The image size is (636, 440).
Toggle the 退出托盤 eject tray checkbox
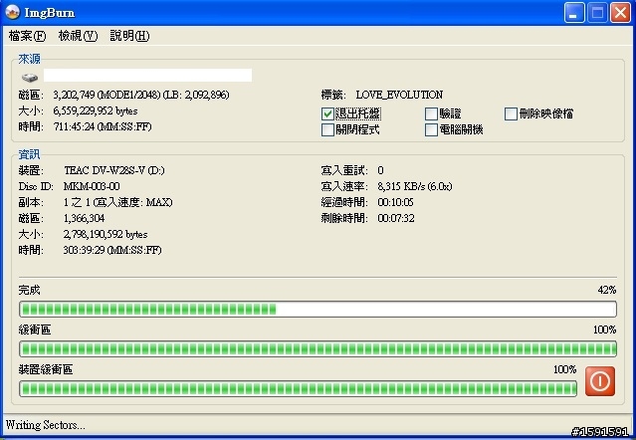(x=327, y=113)
